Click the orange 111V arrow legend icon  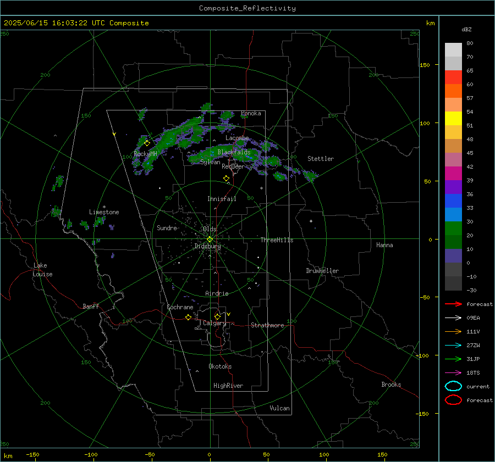[x=453, y=331]
